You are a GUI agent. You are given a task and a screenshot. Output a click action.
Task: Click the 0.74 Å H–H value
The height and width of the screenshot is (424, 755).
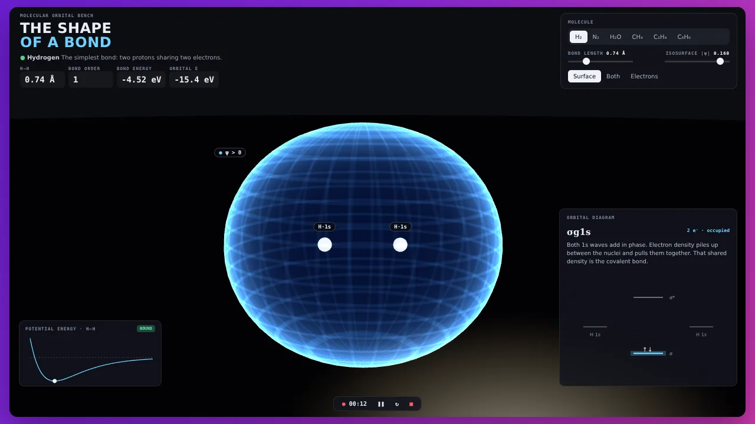coord(42,79)
